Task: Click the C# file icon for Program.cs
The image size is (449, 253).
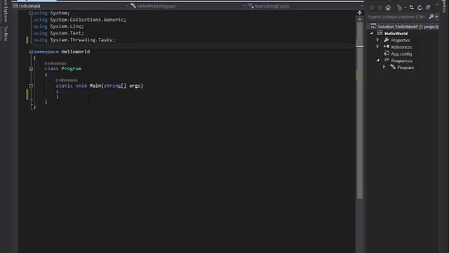Action: click(387, 60)
